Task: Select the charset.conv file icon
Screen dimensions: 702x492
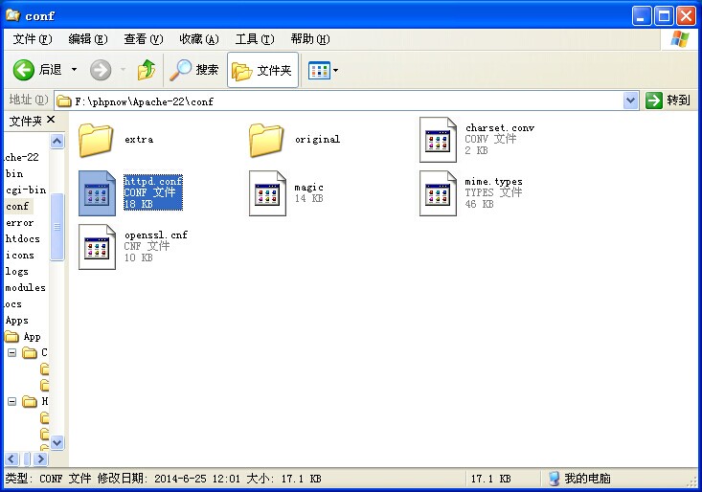Action: (438, 140)
